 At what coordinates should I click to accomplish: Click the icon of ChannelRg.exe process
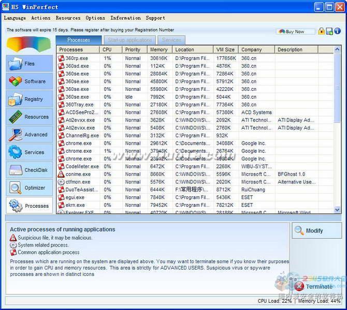[x=61, y=135]
